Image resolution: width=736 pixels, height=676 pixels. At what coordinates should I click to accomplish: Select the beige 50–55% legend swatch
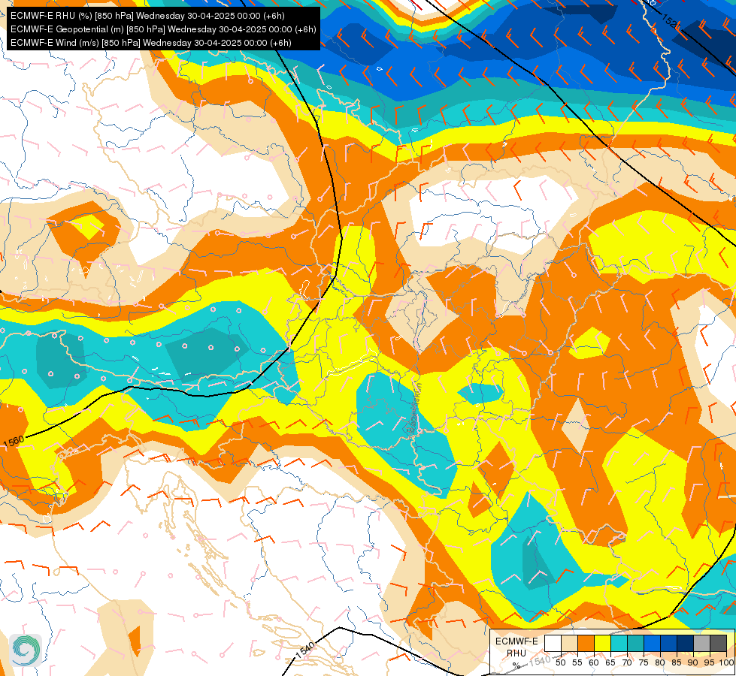point(569,643)
